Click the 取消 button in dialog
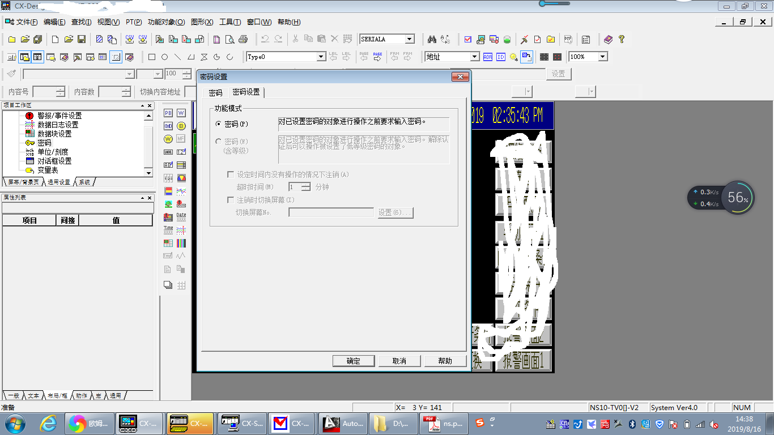 click(399, 361)
